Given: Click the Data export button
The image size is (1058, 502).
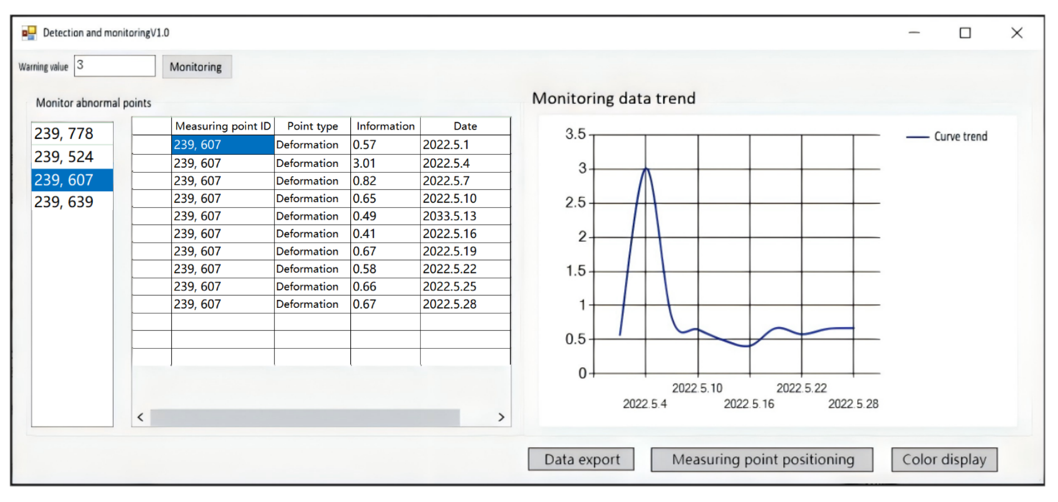Looking at the screenshot, I should point(581,459).
